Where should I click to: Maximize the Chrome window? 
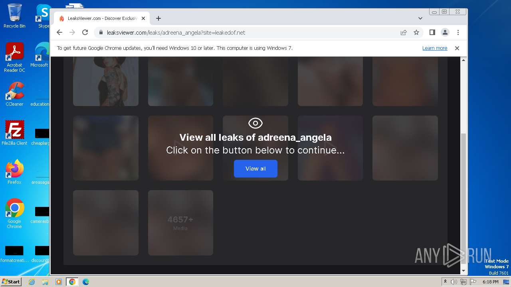pos(444,12)
